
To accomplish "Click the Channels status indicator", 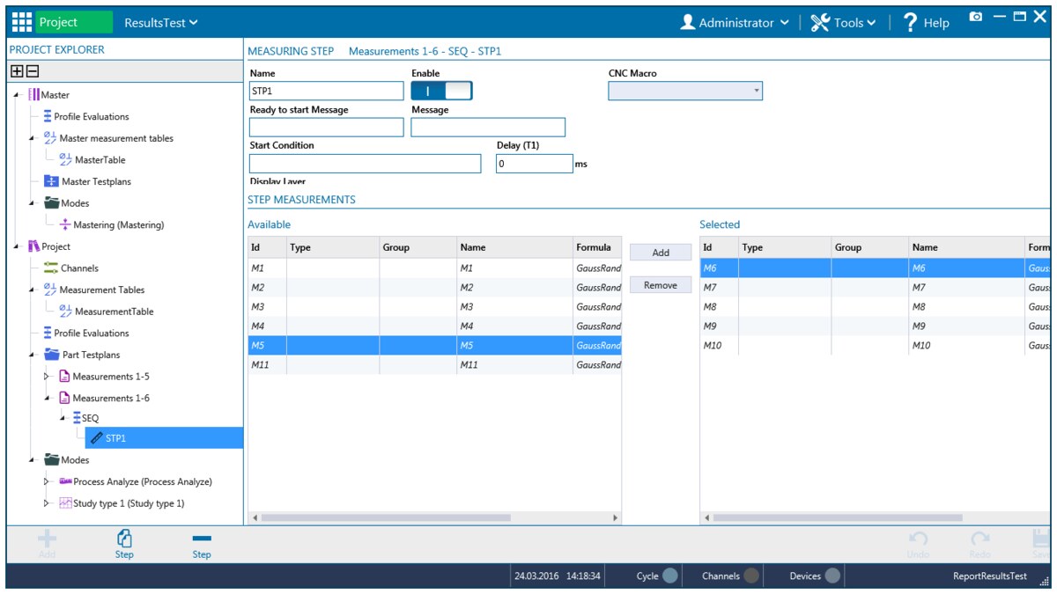I will point(750,576).
